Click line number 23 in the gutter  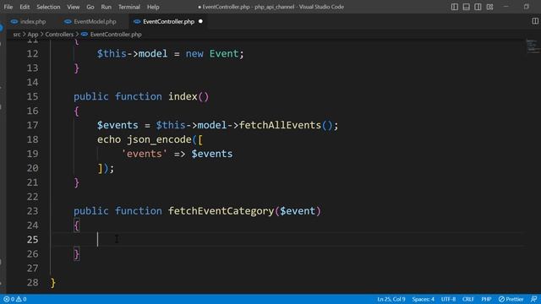32,211
